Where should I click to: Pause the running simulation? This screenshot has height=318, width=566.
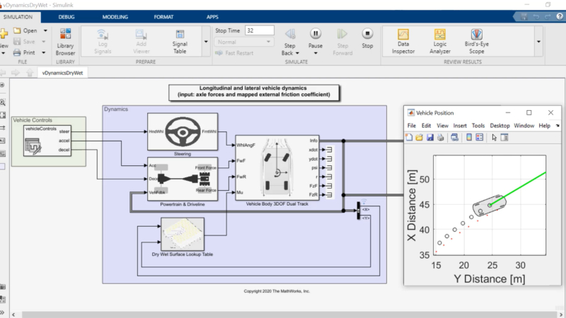[x=316, y=34]
